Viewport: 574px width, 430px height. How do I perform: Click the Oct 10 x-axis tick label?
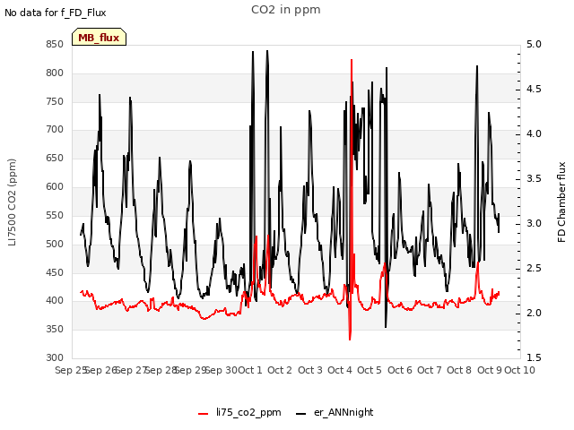(x=519, y=370)
